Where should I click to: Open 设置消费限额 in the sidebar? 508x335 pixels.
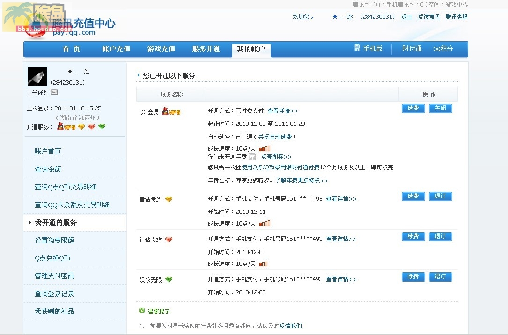click(x=54, y=240)
